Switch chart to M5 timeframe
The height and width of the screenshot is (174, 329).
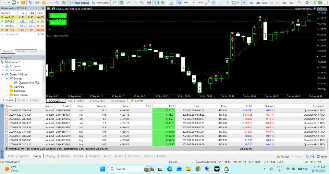tap(251, 3)
